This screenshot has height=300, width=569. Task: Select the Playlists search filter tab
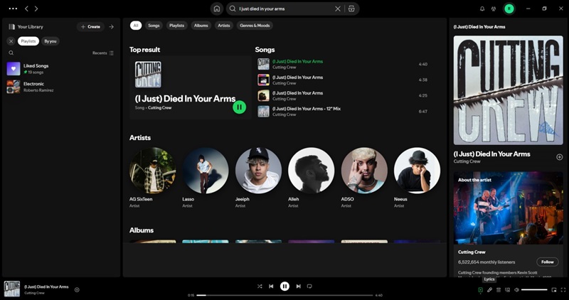(x=176, y=26)
